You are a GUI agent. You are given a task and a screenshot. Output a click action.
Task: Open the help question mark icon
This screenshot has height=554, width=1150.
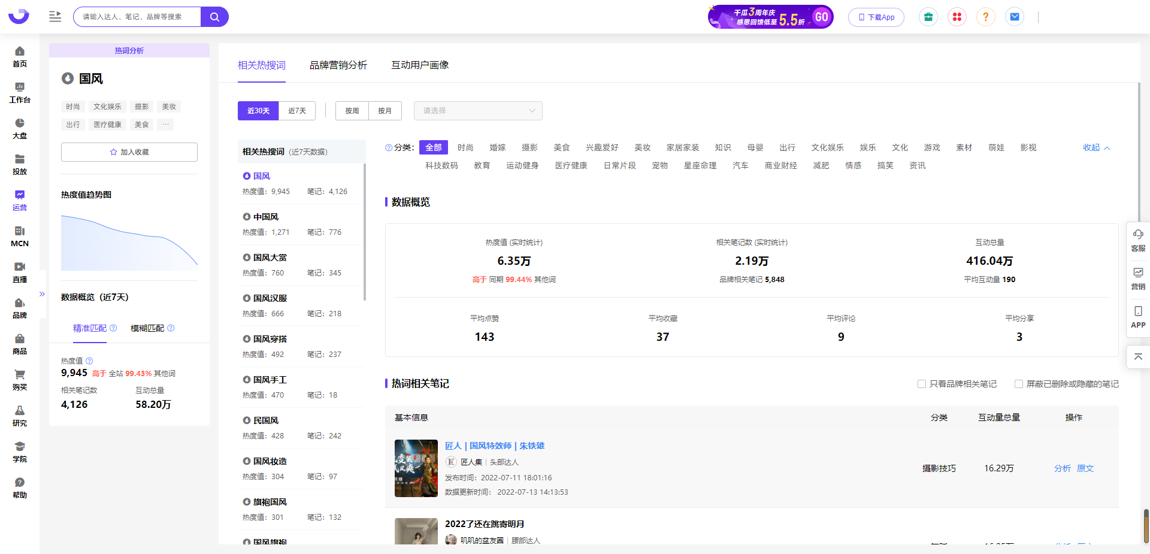click(x=985, y=17)
